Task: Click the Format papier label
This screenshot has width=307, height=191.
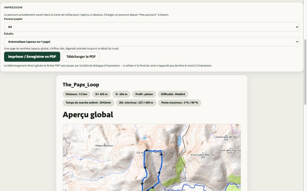Action: (x=13, y=19)
